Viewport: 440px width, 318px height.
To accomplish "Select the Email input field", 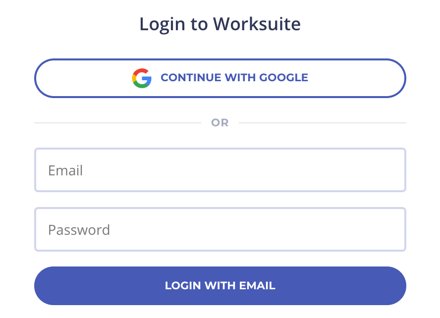I will (x=220, y=170).
